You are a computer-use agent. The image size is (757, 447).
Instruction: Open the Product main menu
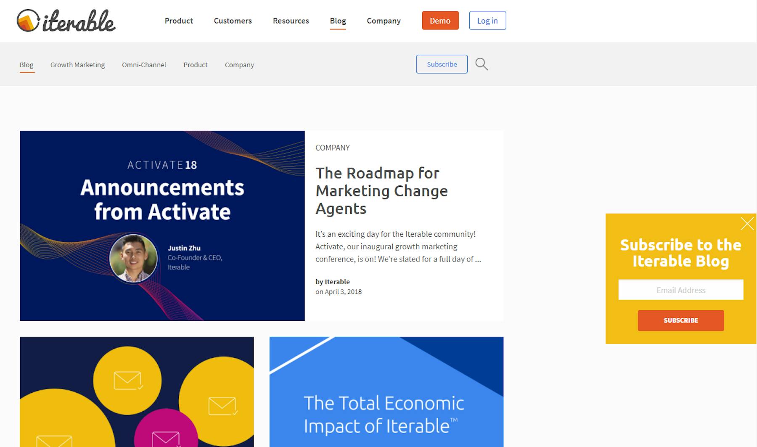[179, 21]
